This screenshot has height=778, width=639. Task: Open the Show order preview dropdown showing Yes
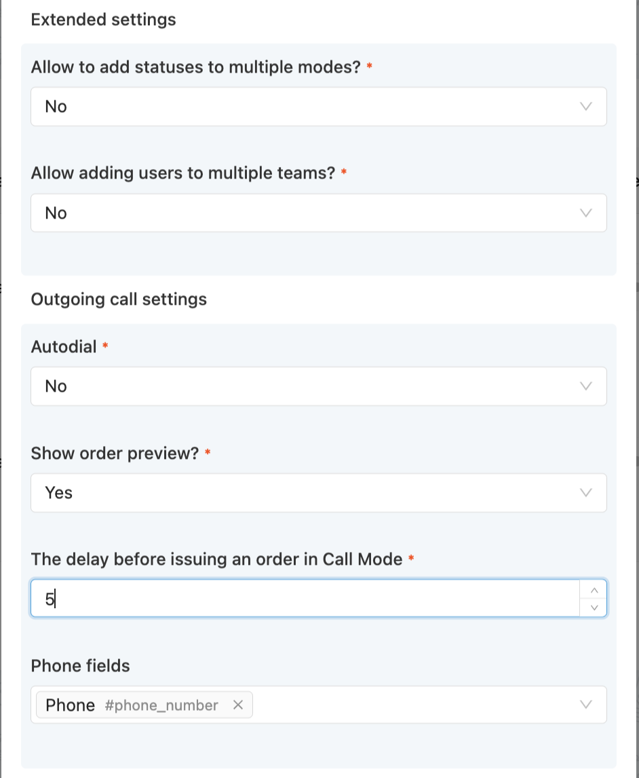tap(319, 493)
